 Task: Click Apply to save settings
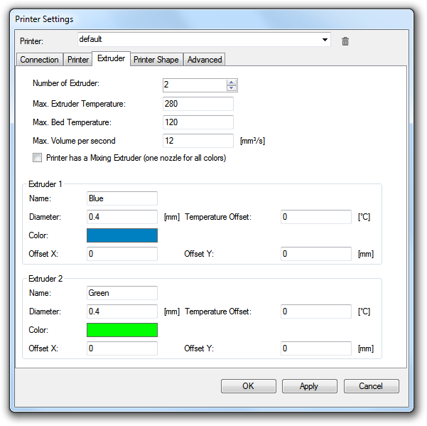point(309,386)
